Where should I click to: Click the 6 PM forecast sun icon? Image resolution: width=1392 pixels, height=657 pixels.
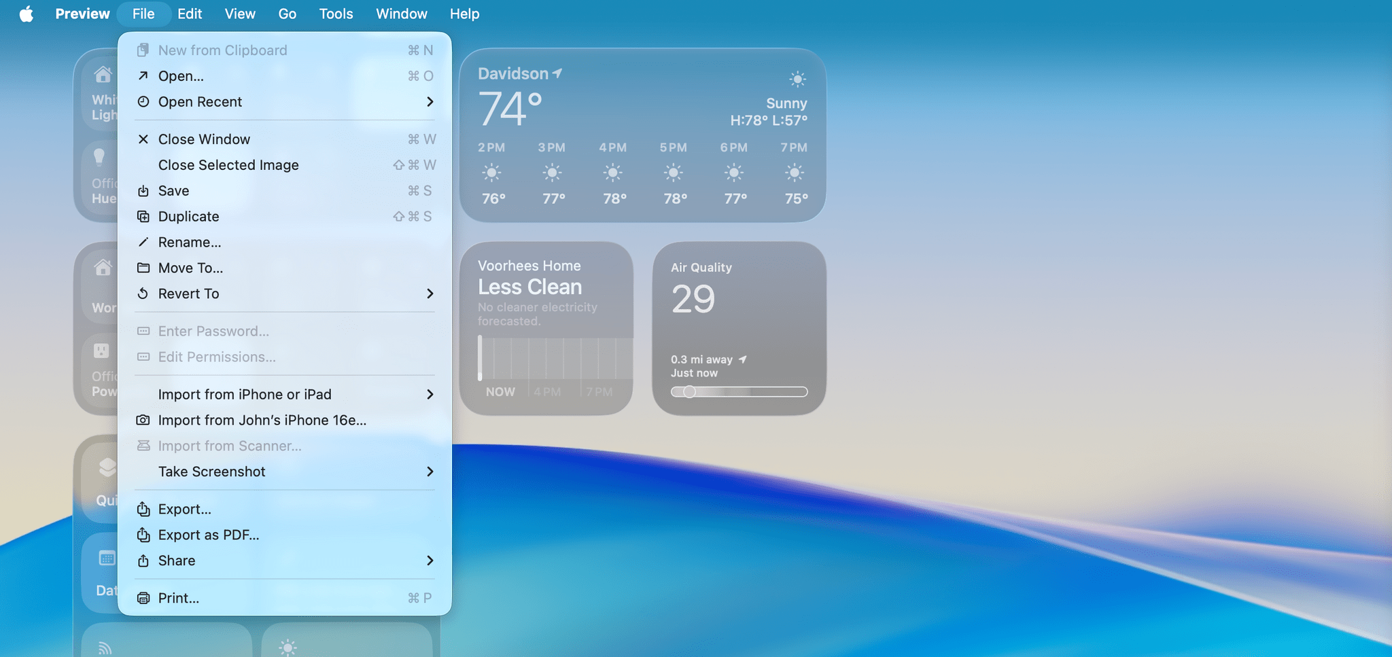[734, 173]
